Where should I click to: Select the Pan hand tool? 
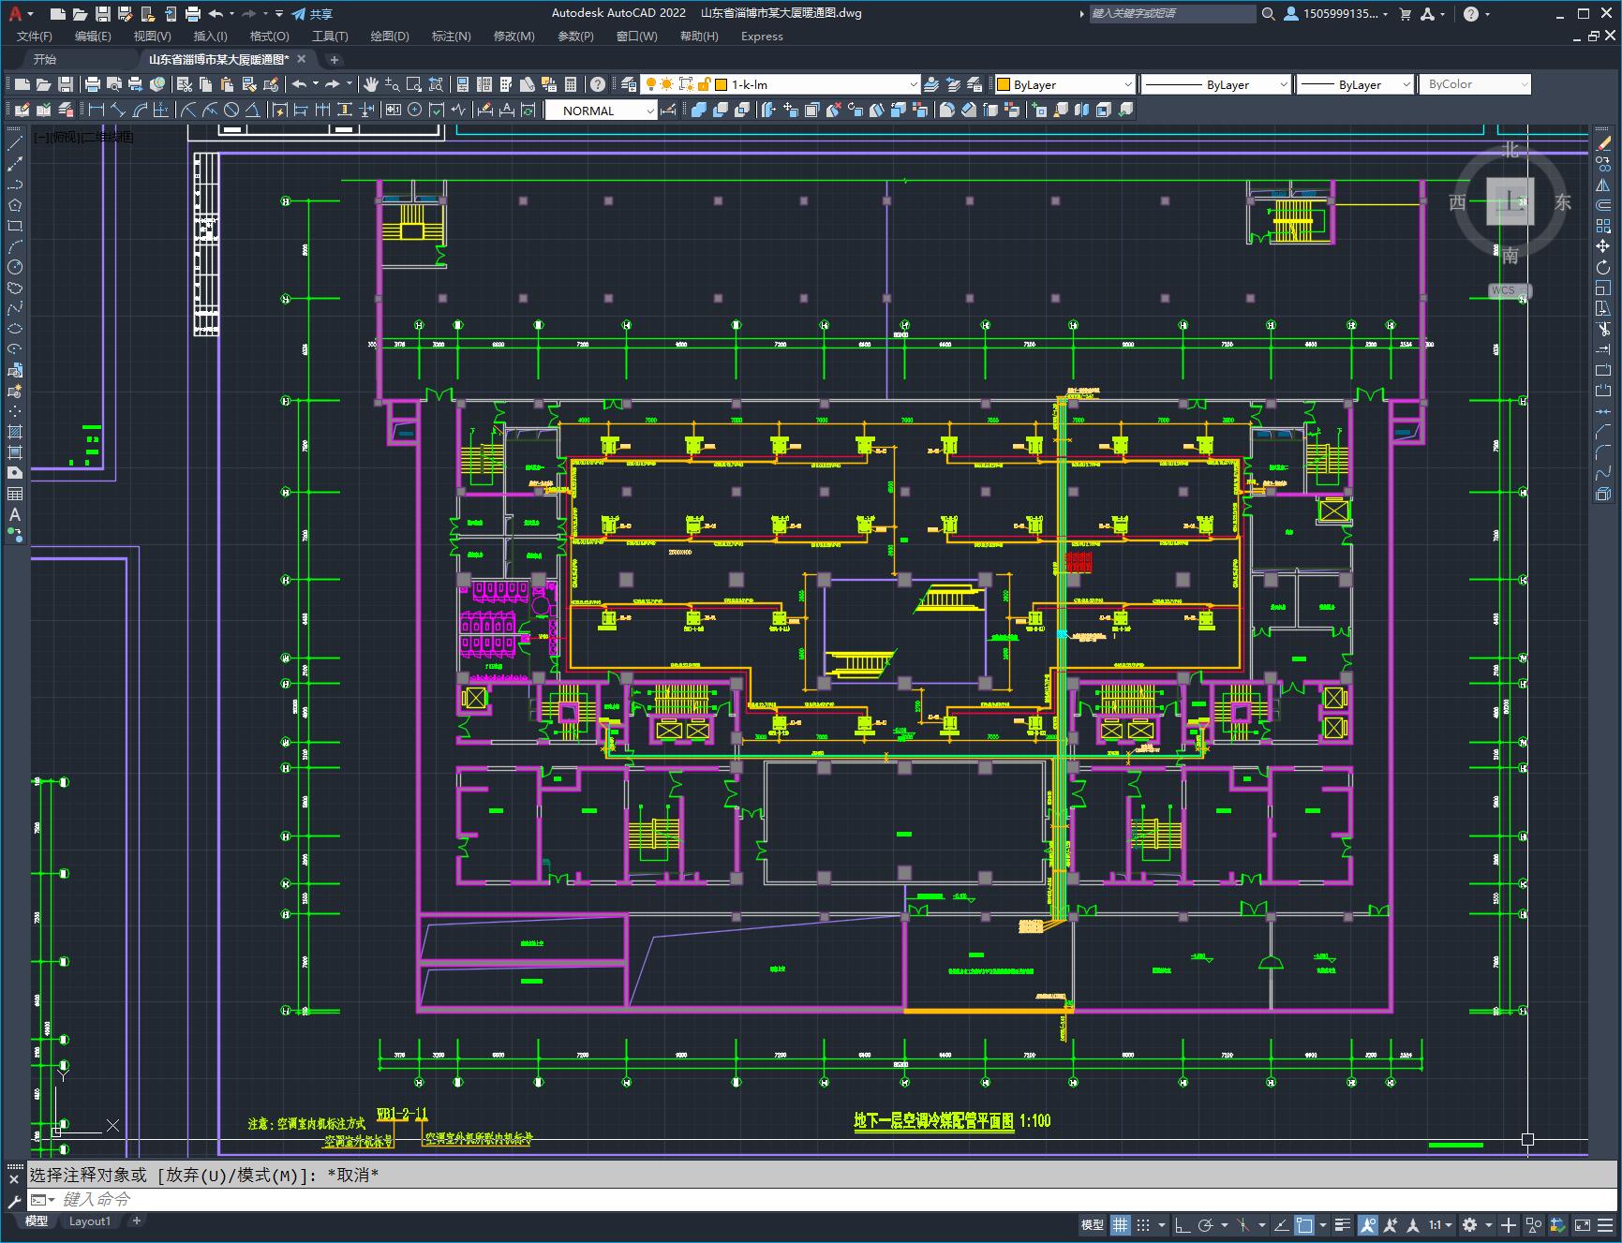[x=371, y=84]
